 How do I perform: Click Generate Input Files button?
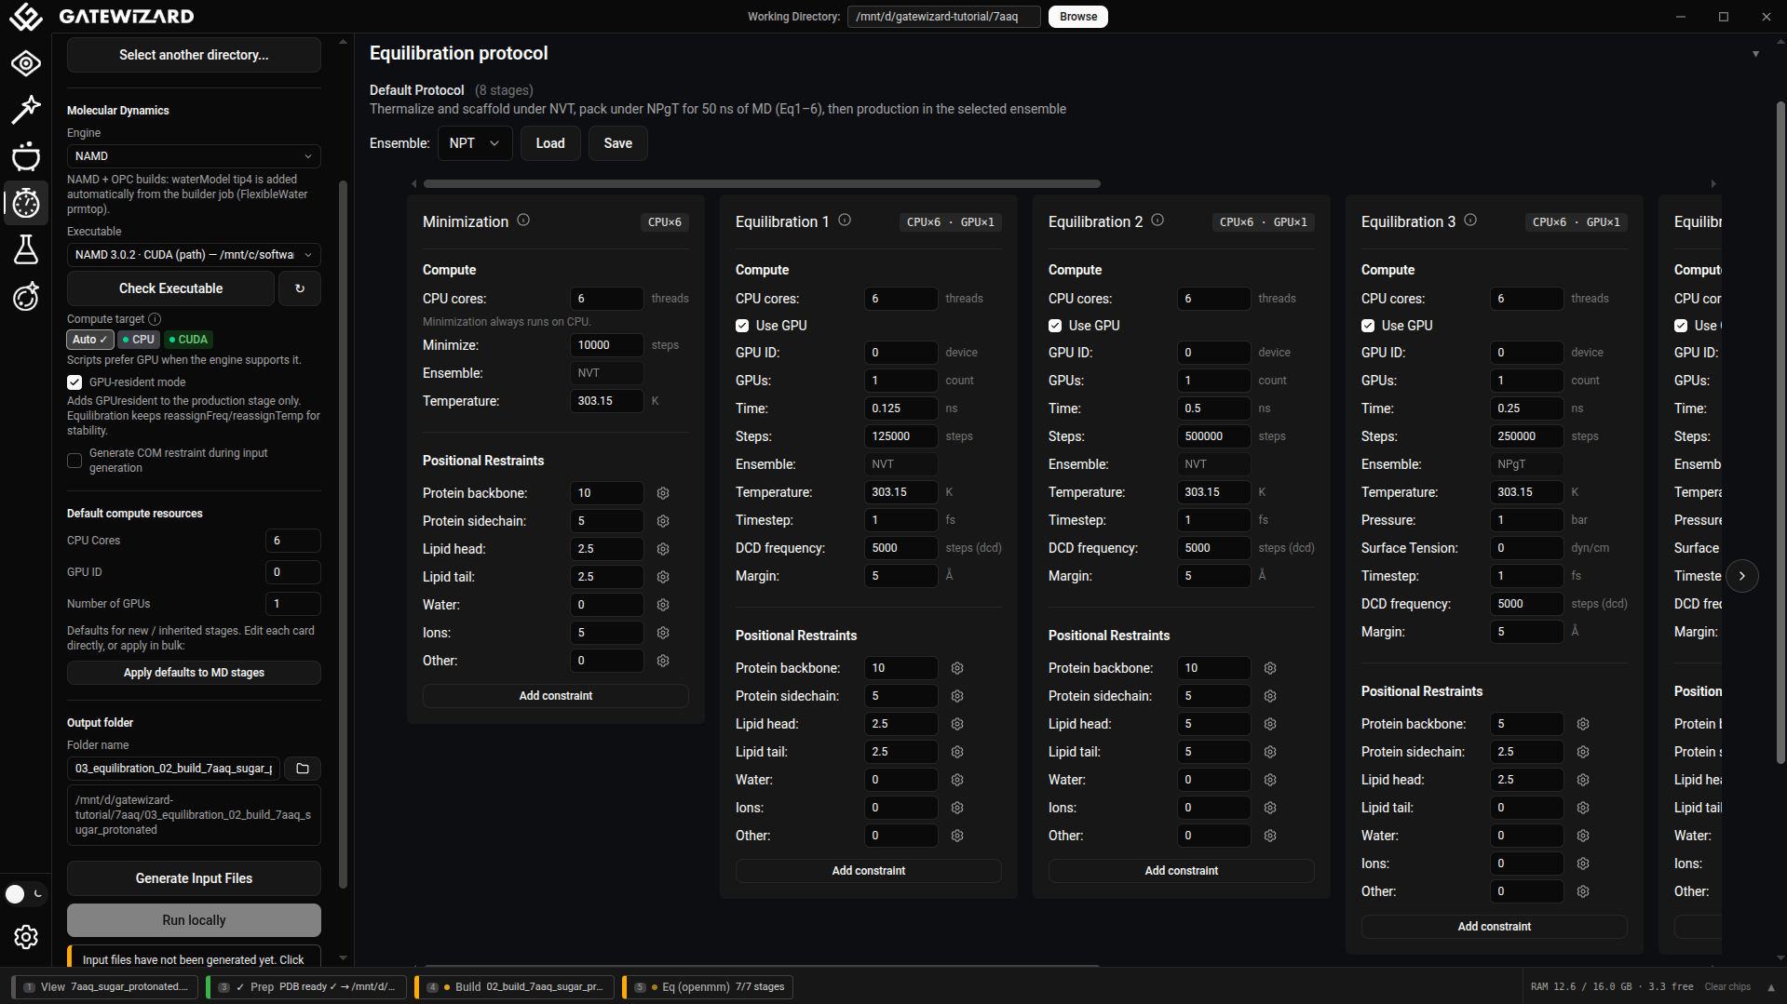[194, 878]
